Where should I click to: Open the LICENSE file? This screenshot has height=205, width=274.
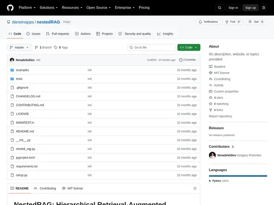click(22, 114)
